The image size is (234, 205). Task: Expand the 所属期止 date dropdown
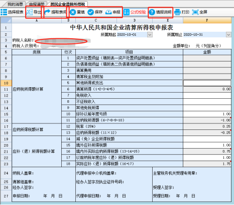coord(228,35)
